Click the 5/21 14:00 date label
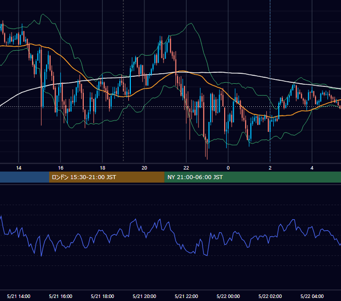Viewport: 341px width, 301px height. [x=19, y=296]
